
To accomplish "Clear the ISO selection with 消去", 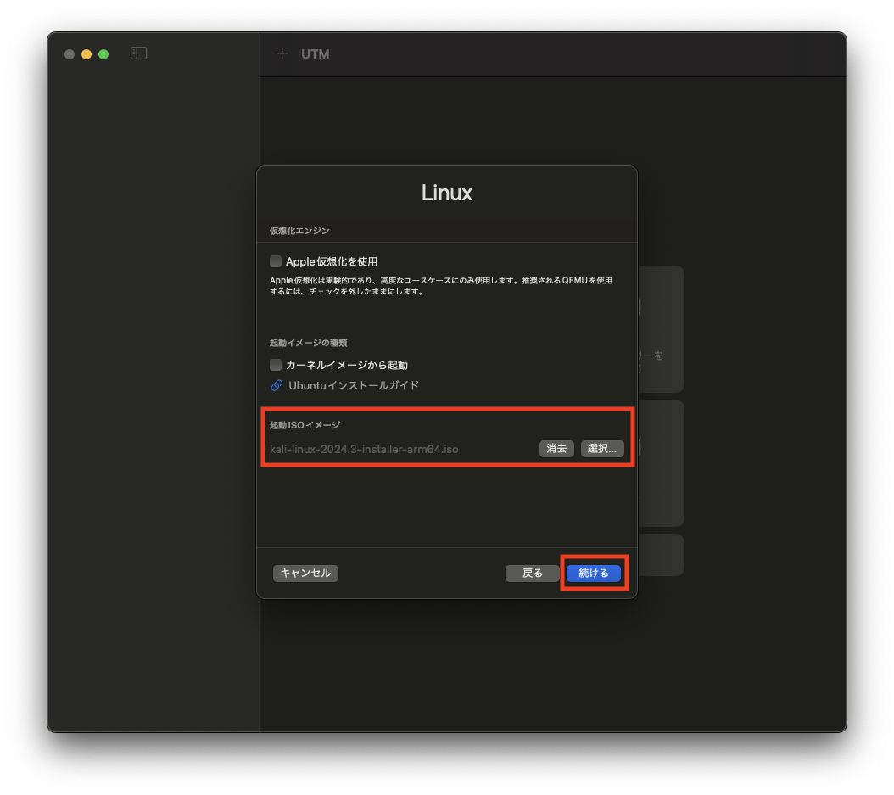I will [556, 449].
